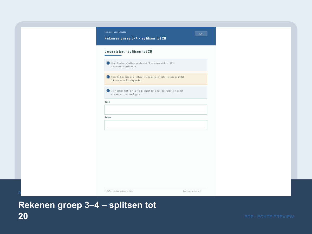Click the large white bottom caption title
312x234 pixels.
pos(87,211)
